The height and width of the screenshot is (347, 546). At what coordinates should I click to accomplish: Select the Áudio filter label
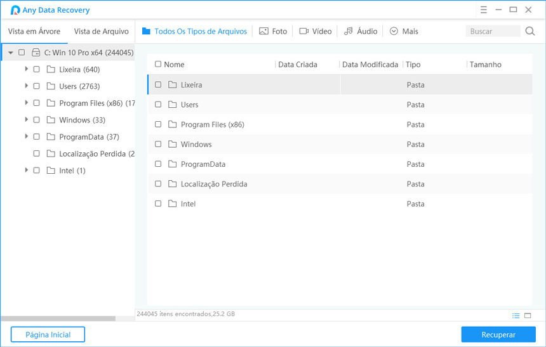(367, 31)
